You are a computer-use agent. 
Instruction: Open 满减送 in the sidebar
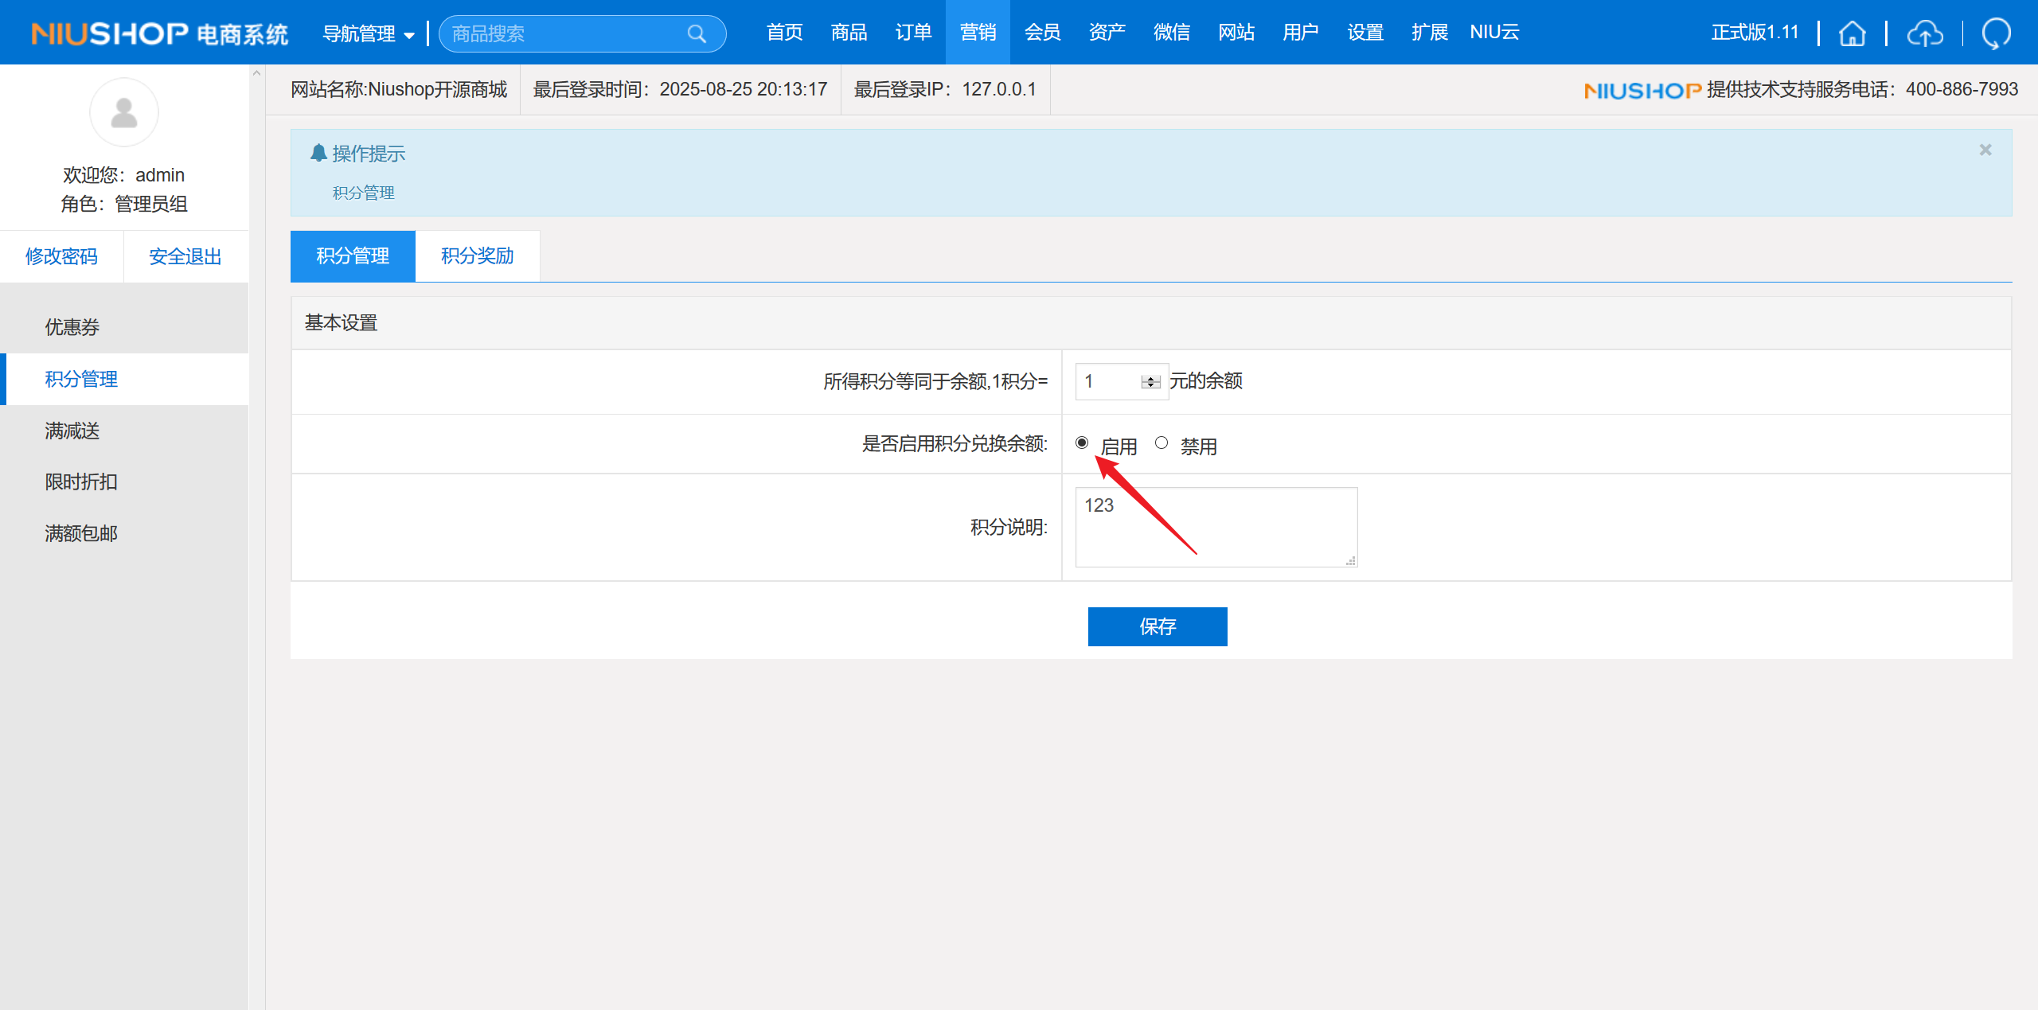click(x=72, y=431)
